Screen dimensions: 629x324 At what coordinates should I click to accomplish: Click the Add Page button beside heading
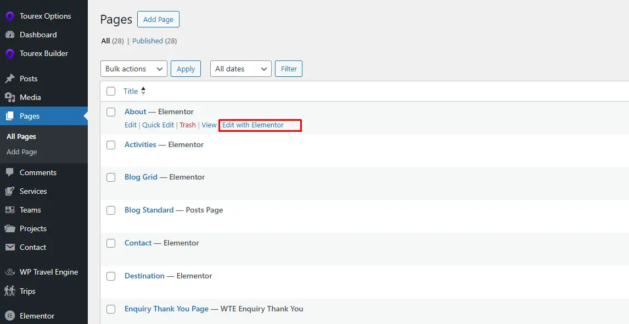coord(158,19)
